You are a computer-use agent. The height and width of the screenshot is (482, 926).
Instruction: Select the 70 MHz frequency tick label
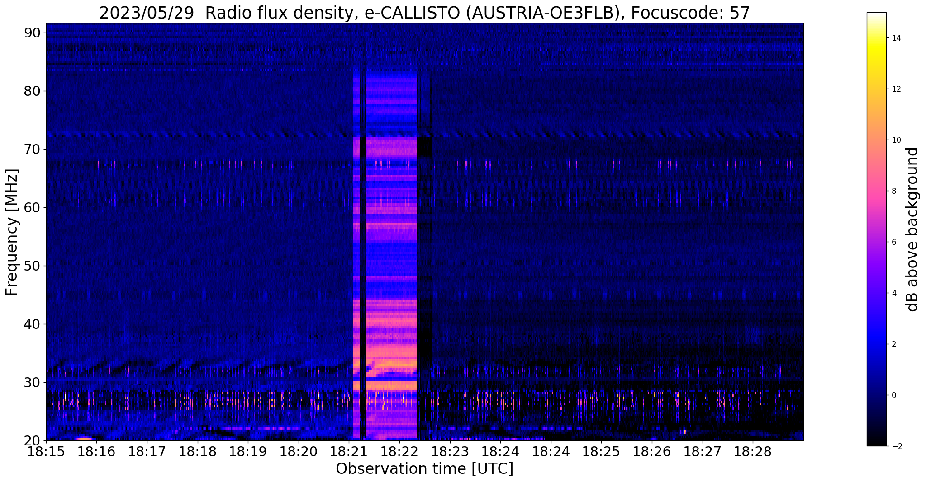(33, 149)
